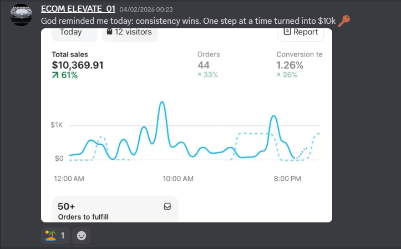
Task: Click the ECOM ELEVATE_01 profile avatar
Action: click(x=21, y=15)
